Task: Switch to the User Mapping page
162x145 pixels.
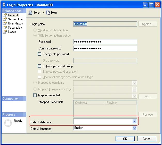Action: [15, 23]
